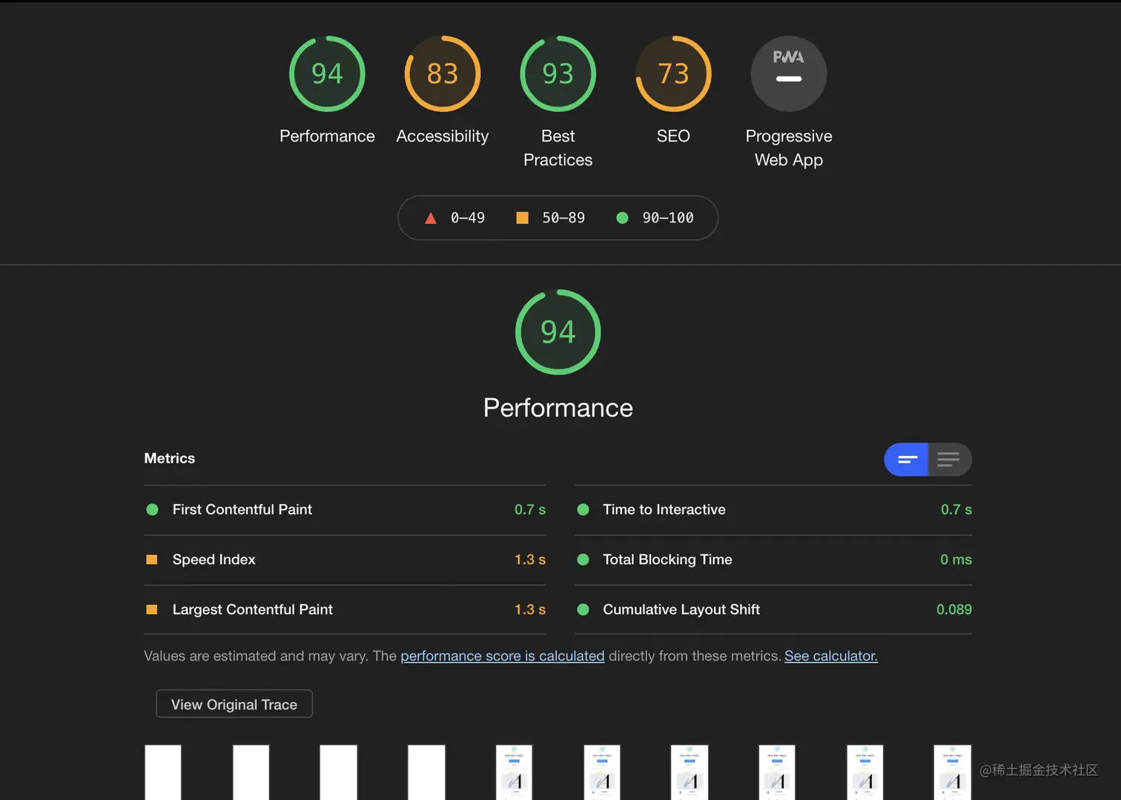Click the Largest Contentful Paint metric row
Screen dimensions: 1121x800
345,609
